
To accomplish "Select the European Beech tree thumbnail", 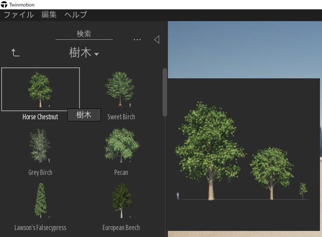I will tap(121, 201).
